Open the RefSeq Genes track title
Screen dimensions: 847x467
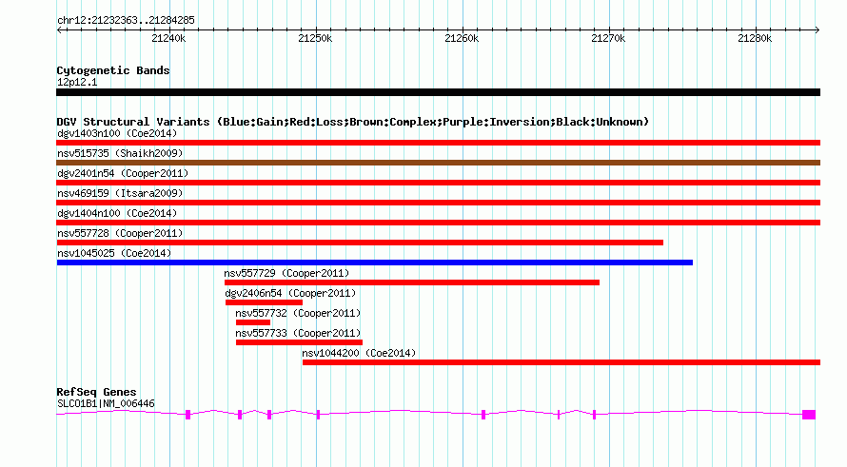[97, 392]
